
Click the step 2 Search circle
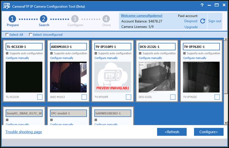(x=44, y=19)
